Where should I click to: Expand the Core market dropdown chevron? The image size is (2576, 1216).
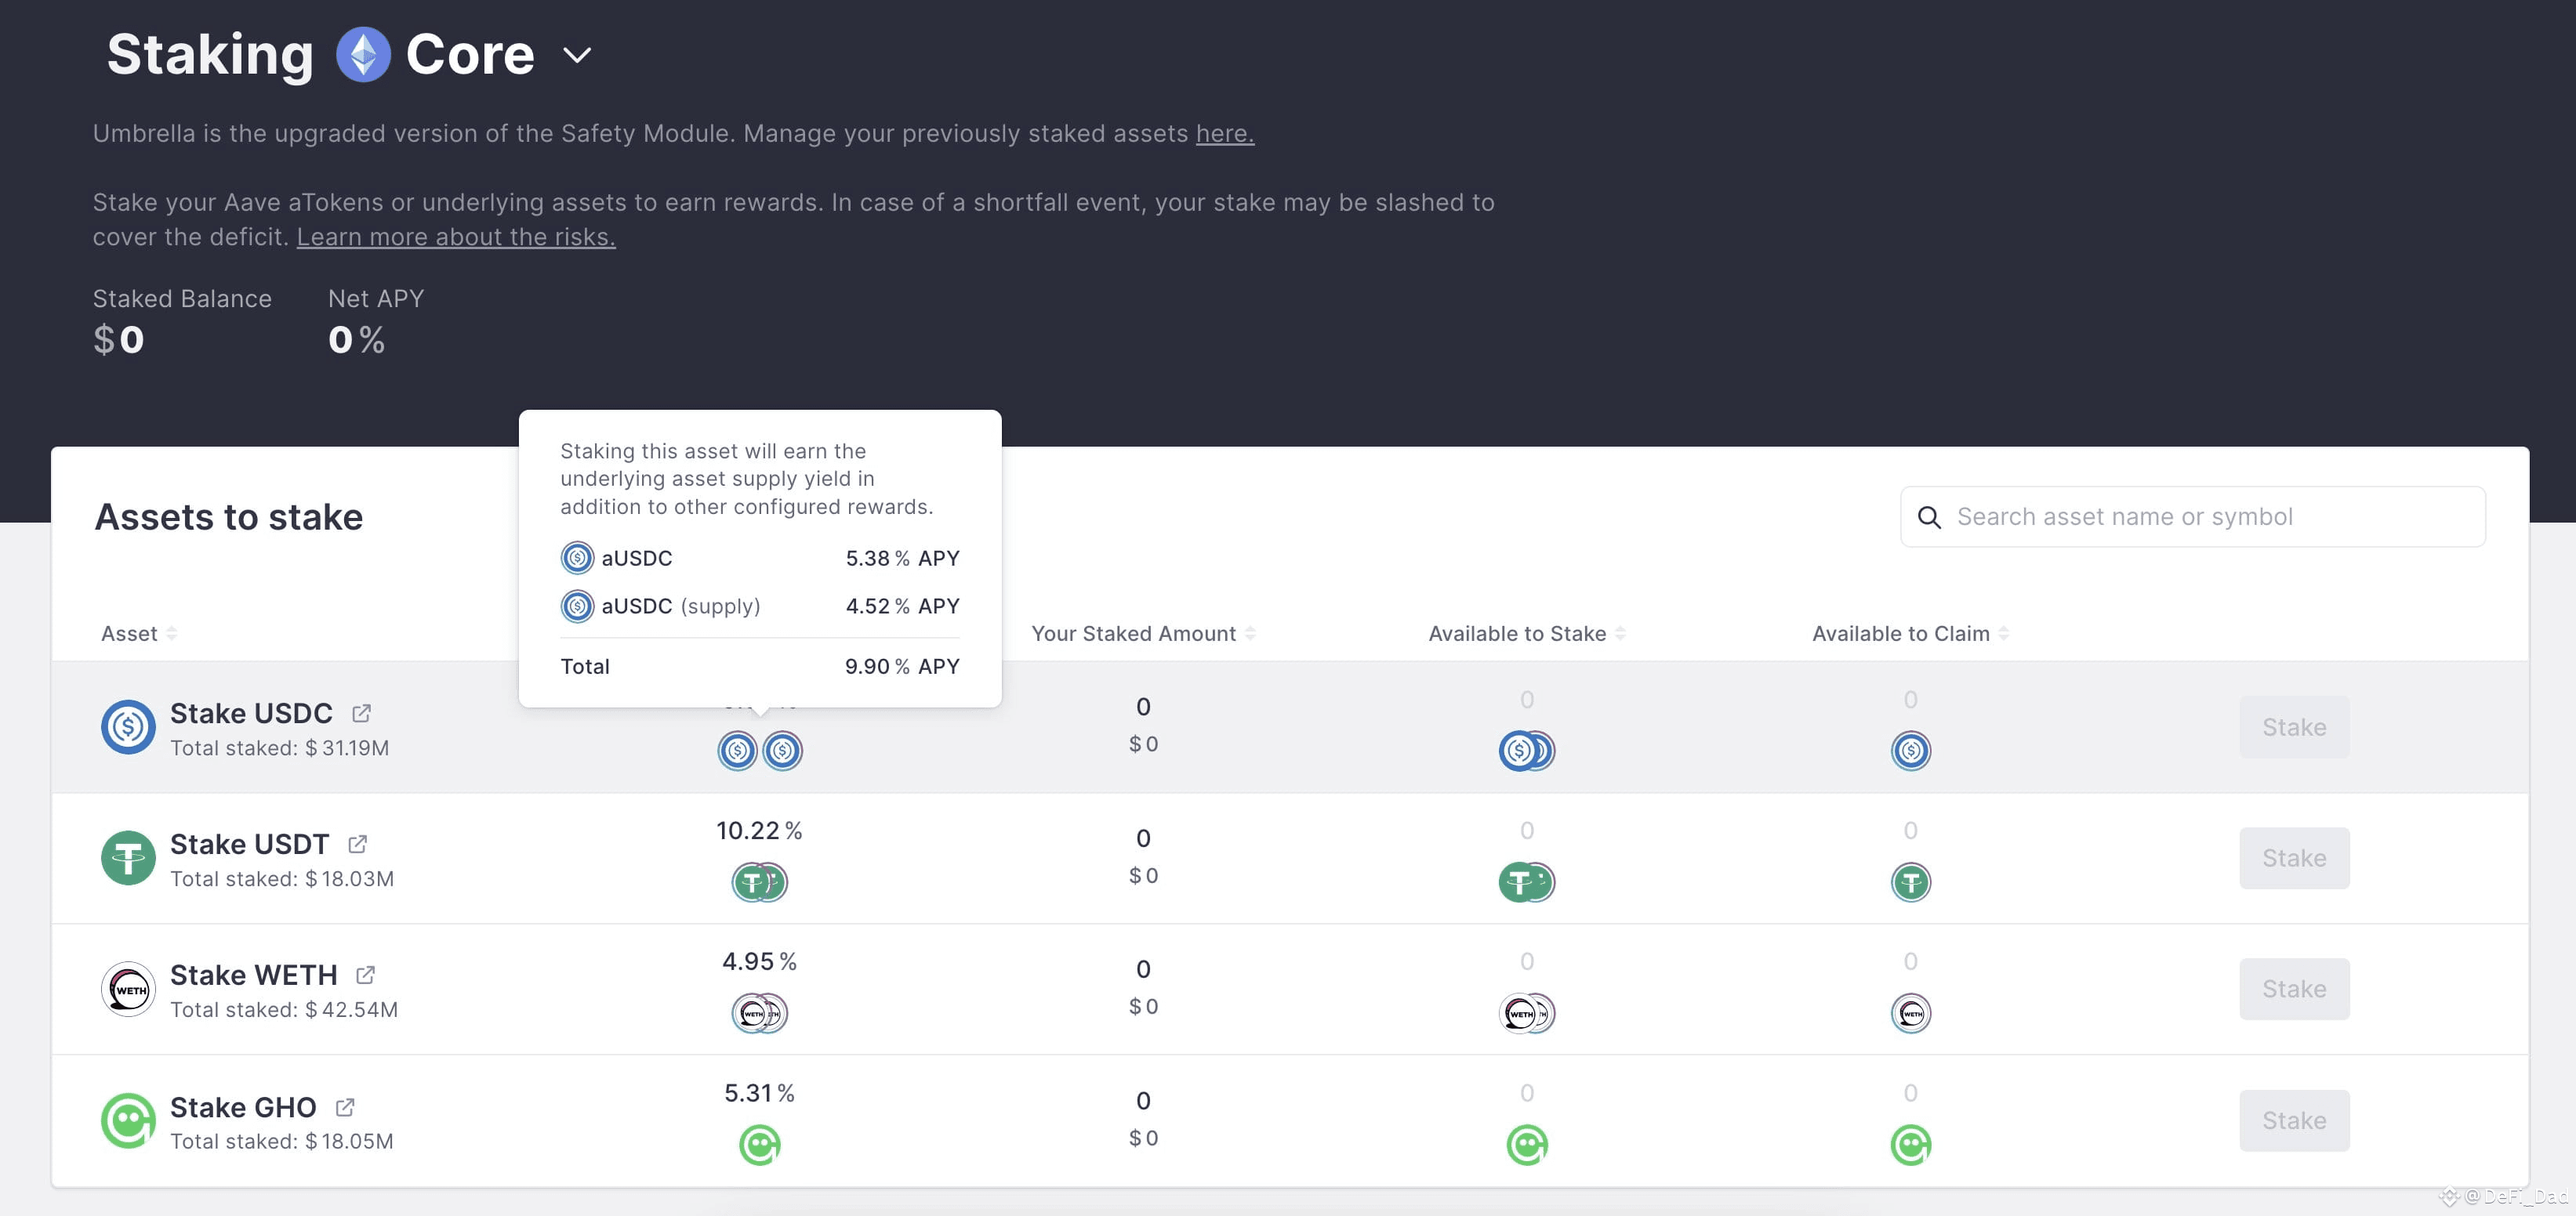pos(577,55)
